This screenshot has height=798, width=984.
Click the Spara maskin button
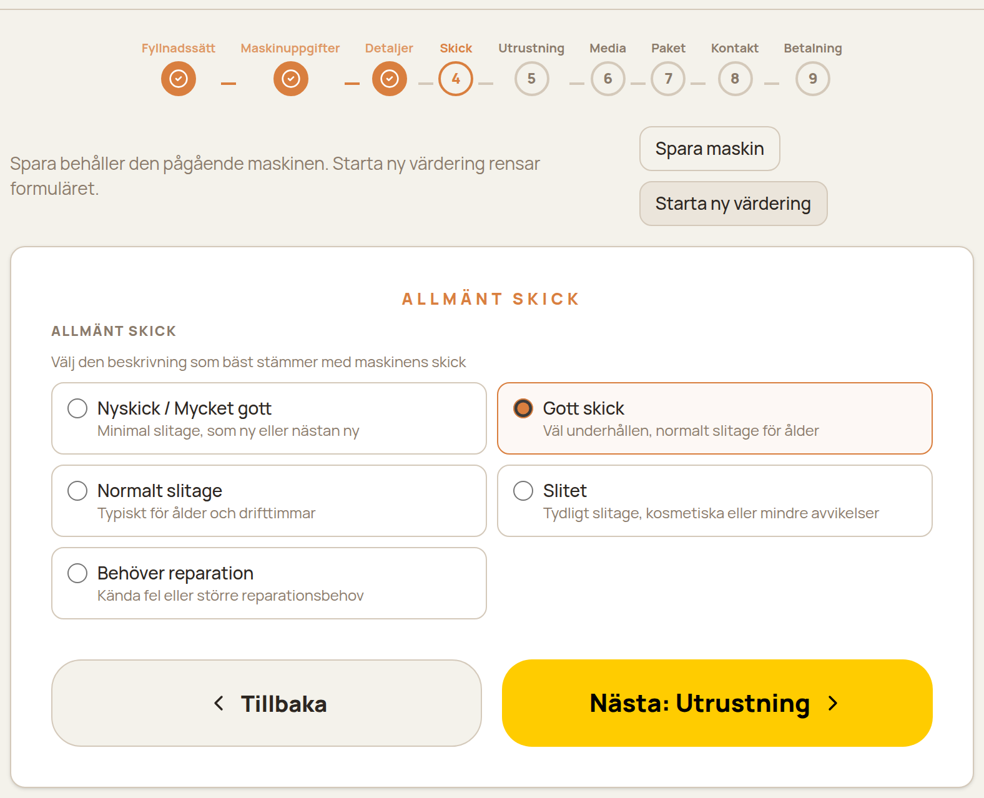tap(710, 149)
